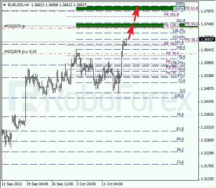Click the 1.31255 price scale value
Screen dimensions: 216x188
pos(207,179)
